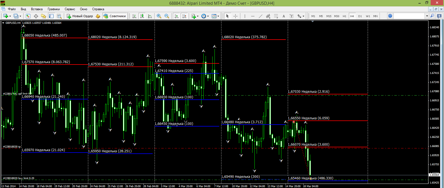Switch to line chart display
The height and width of the screenshot is (188, 444).
(150, 16)
